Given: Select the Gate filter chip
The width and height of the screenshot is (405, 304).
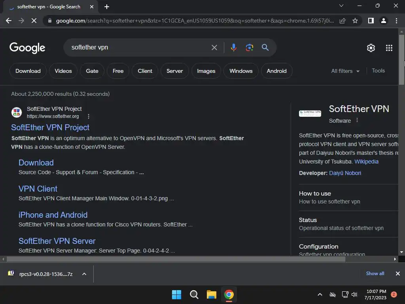Looking at the screenshot, I should click(92, 71).
